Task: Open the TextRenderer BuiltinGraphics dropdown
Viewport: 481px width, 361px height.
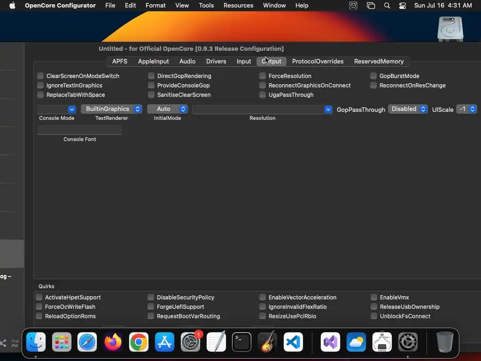Action: point(111,109)
